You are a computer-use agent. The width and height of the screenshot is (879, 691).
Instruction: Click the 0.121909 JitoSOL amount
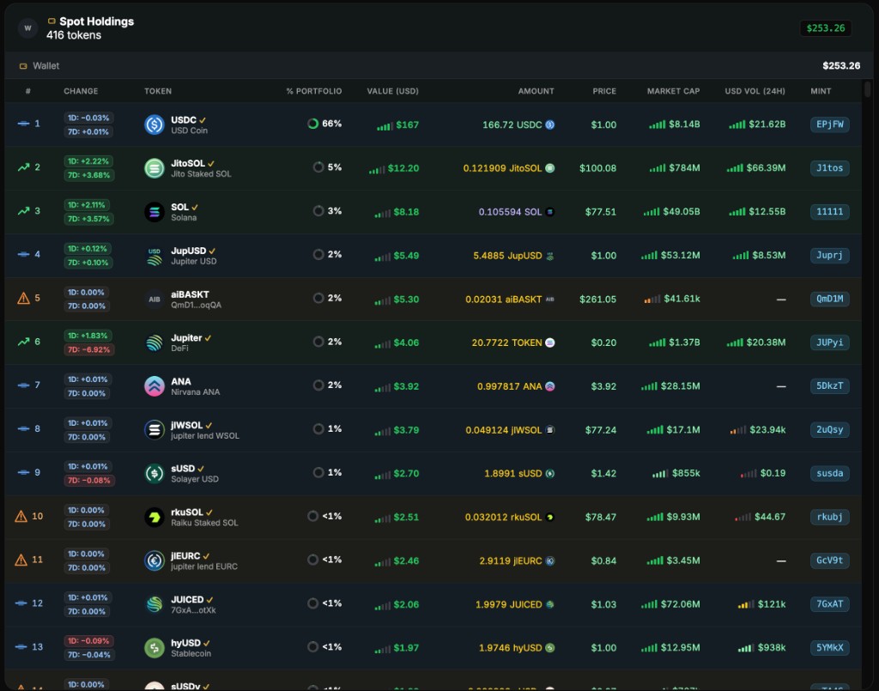502,168
